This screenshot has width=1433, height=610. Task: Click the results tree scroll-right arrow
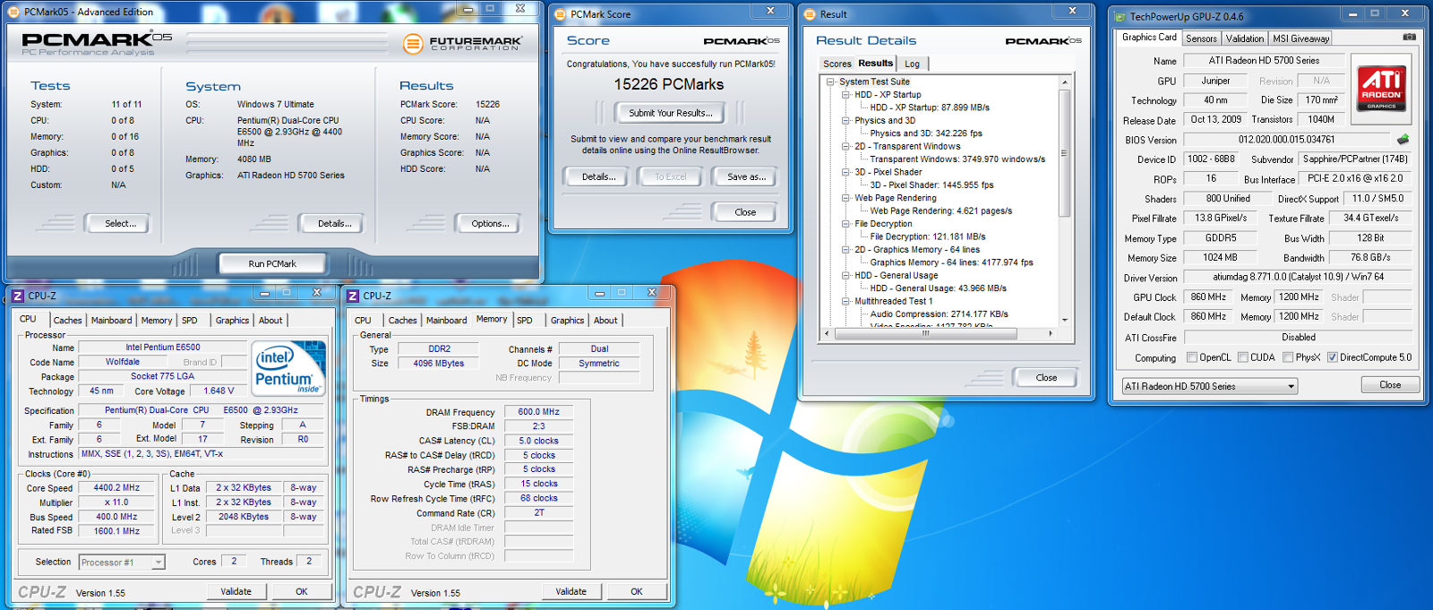pyautogui.click(x=1051, y=333)
